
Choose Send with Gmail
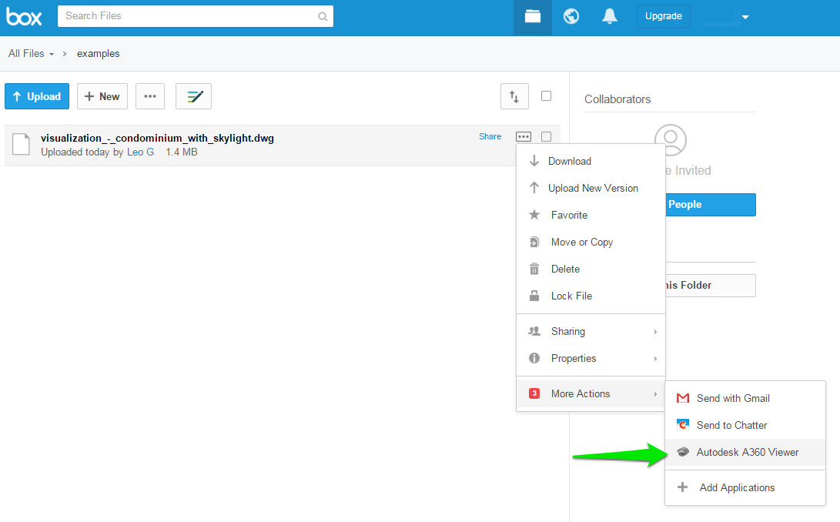745,398
